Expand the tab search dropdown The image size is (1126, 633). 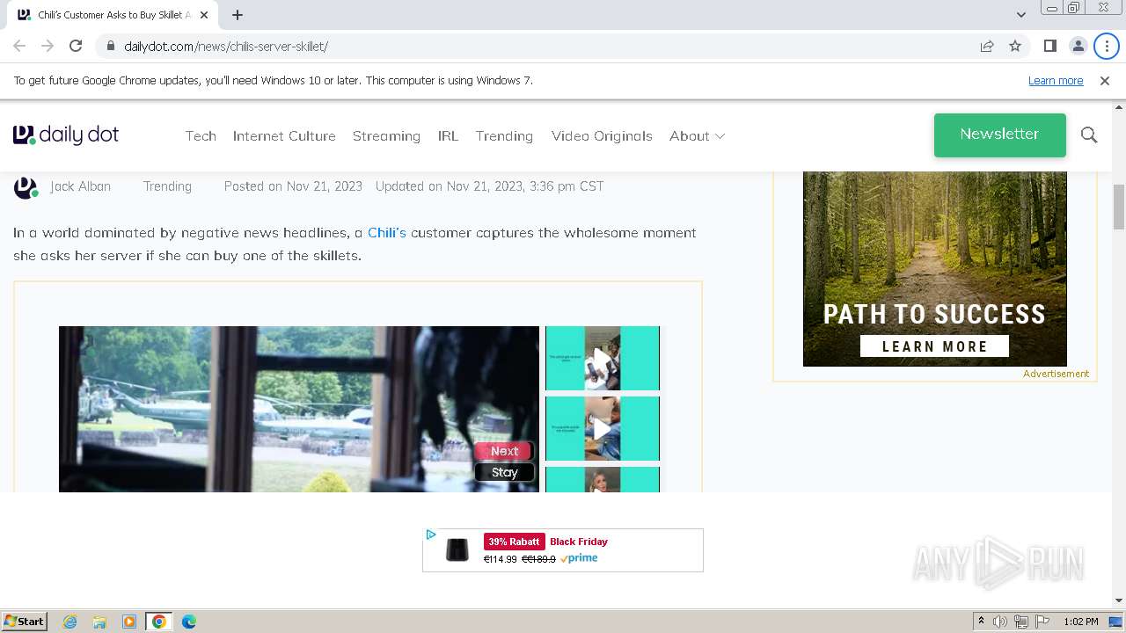tap(1021, 15)
